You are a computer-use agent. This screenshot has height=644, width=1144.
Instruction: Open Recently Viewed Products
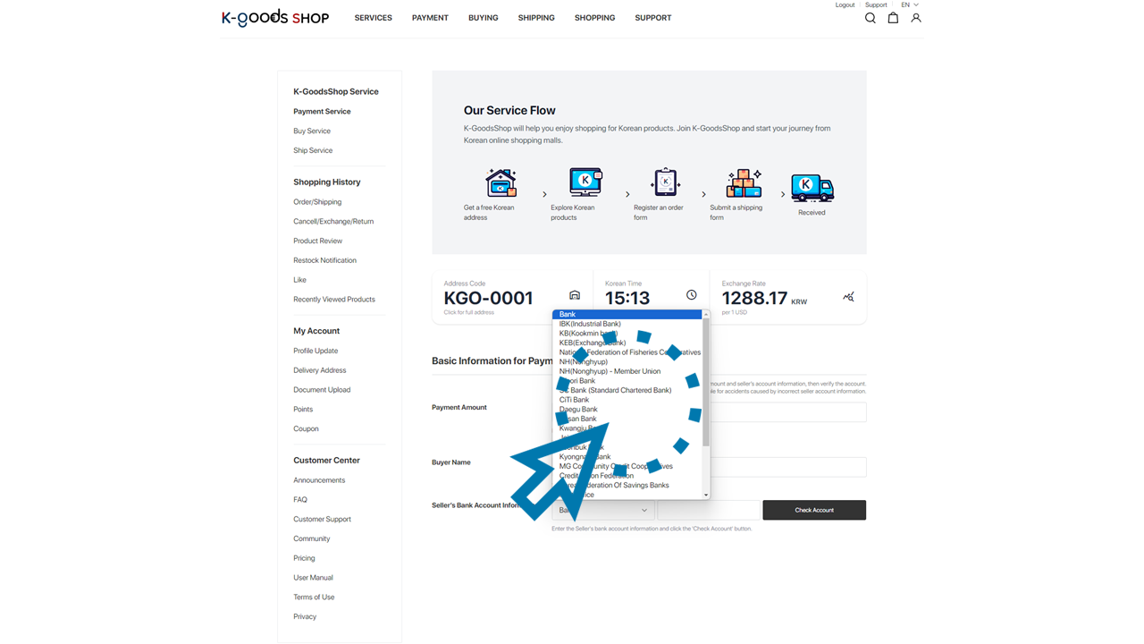tap(334, 300)
